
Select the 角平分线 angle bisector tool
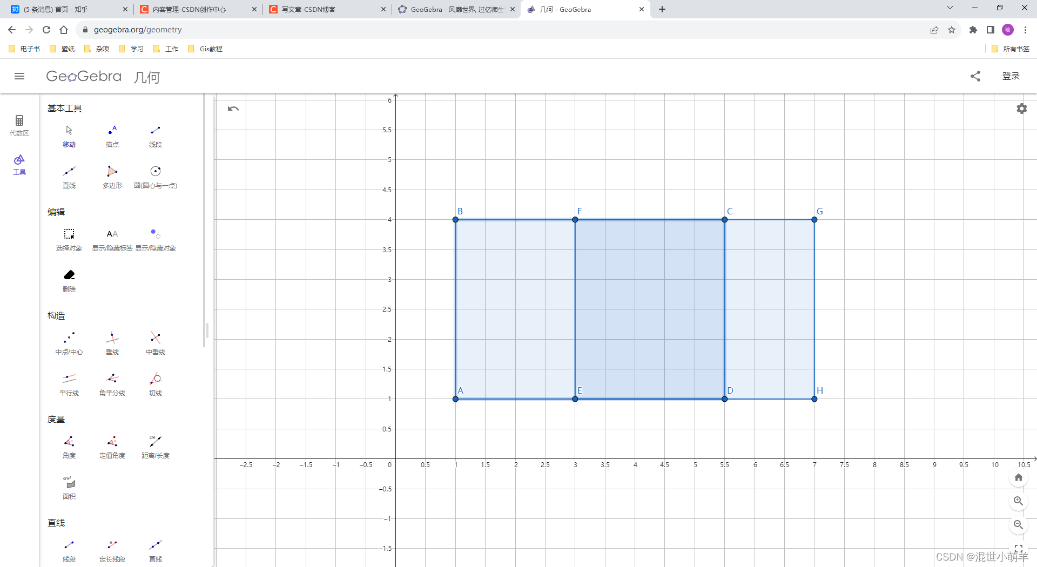pyautogui.click(x=112, y=384)
